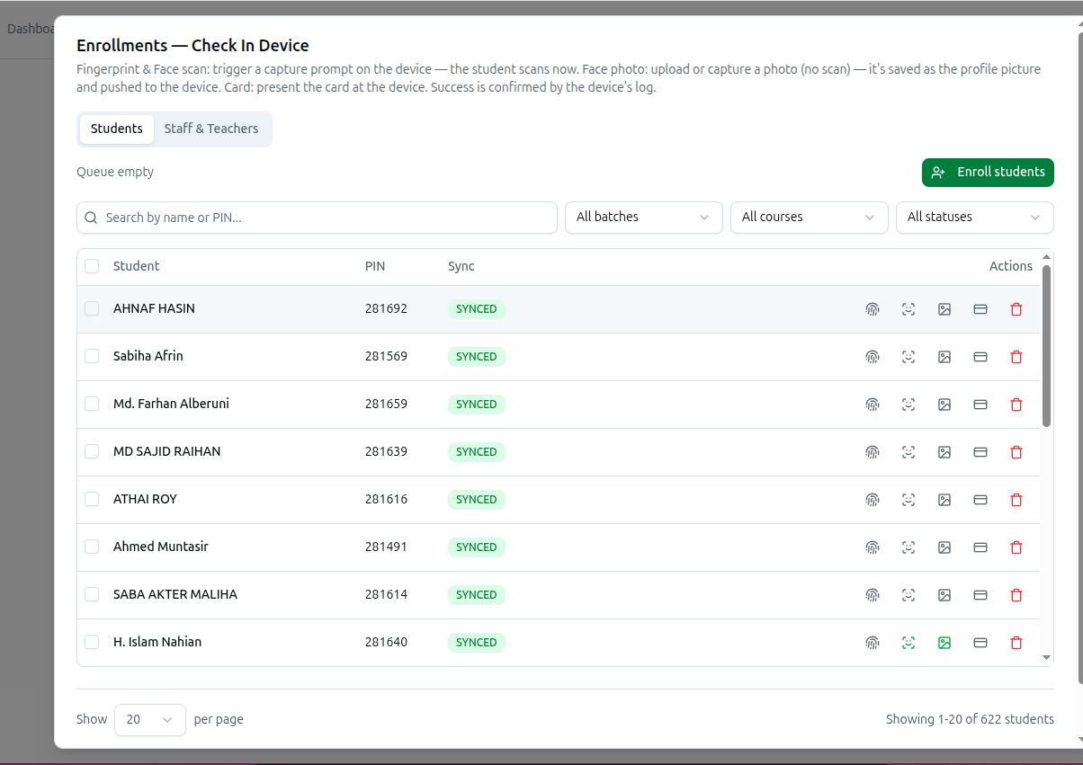This screenshot has height=765, width=1083.
Task: Click the Student column header
Action: (137, 266)
